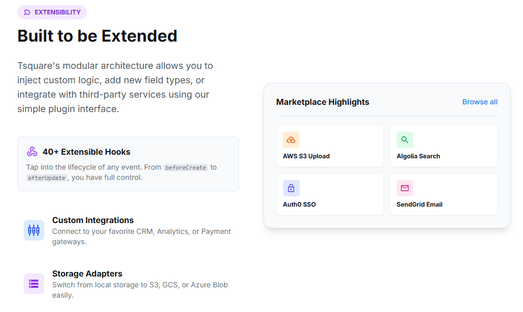Click the Auth0 padlock icon
Viewport: 523px width, 312px height.
291,188
